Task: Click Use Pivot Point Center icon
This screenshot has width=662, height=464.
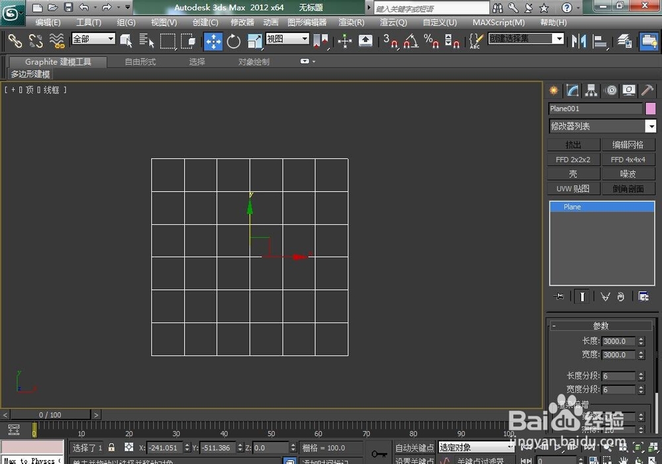Action: click(x=321, y=42)
